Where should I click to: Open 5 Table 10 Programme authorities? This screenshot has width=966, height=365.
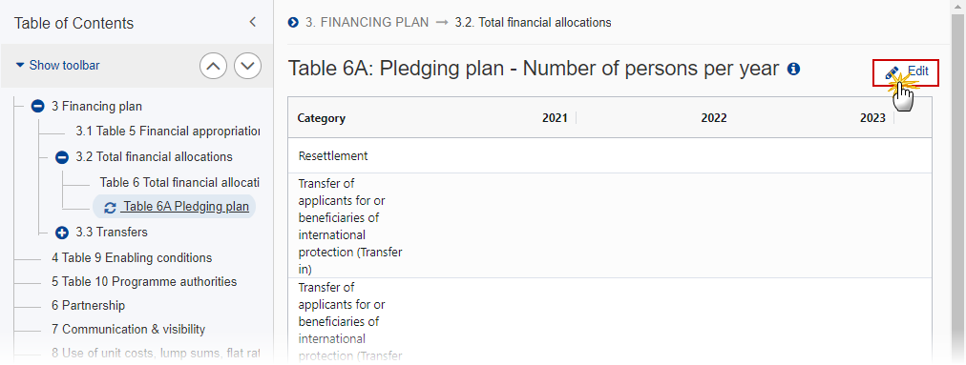click(x=144, y=282)
